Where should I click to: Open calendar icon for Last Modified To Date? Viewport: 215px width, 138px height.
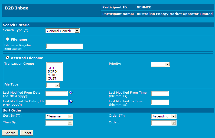71,101
